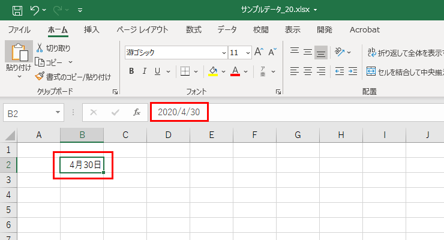The height and width of the screenshot is (240, 444).
Task: Click 切り取り cut
Action: pyautogui.click(x=53, y=48)
